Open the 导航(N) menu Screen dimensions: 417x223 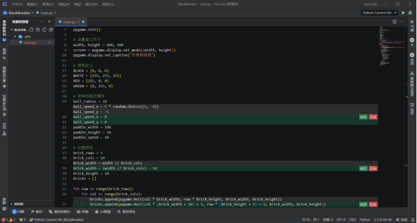tap(63, 4)
